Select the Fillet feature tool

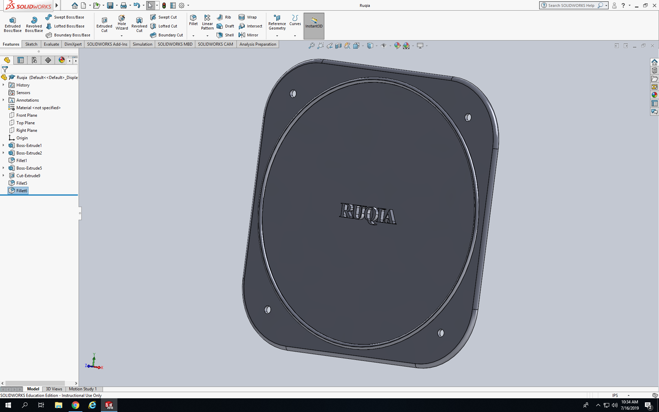pos(193,20)
